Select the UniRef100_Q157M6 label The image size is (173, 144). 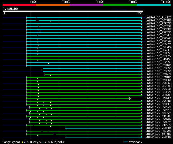tap(158, 128)
